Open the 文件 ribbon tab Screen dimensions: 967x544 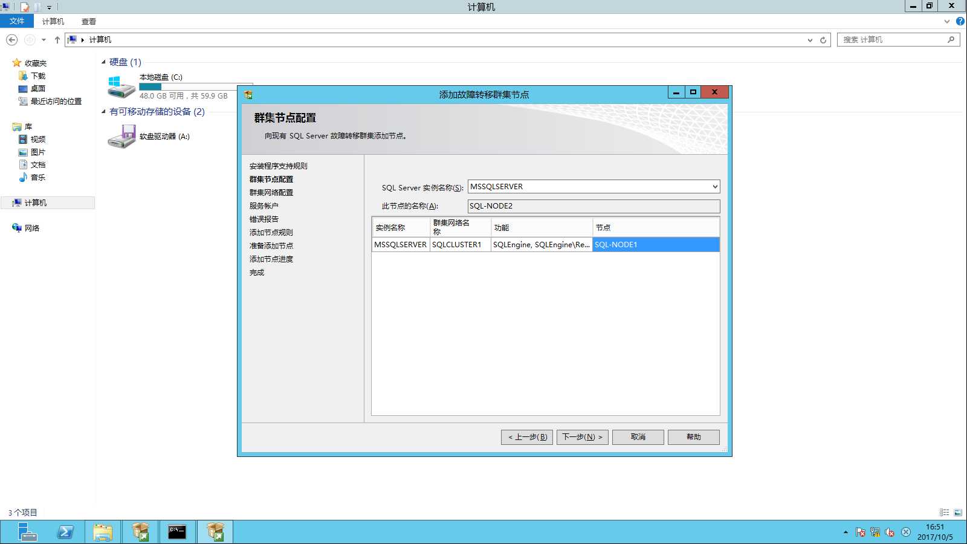(x=17, y=21)
